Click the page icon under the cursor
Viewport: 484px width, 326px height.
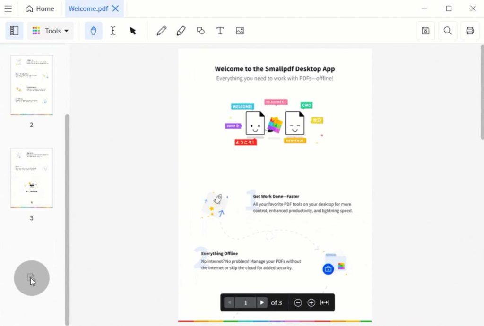31,278
